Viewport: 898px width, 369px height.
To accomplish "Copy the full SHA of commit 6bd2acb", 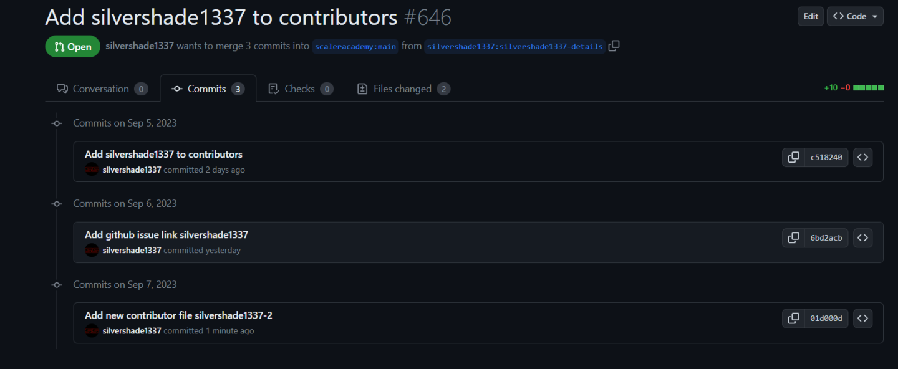I will point(794,237).
